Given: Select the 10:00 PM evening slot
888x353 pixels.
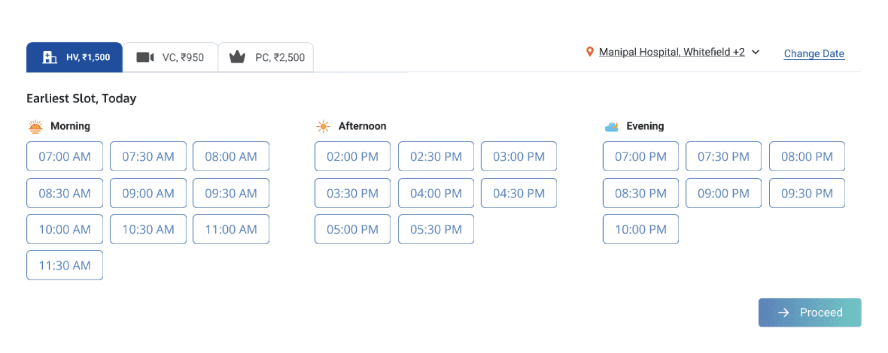Looking at the screenshot, I should coord(640,229).
